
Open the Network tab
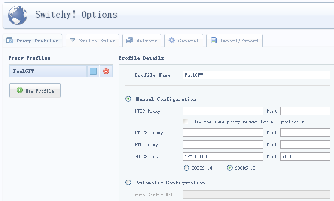142,40
